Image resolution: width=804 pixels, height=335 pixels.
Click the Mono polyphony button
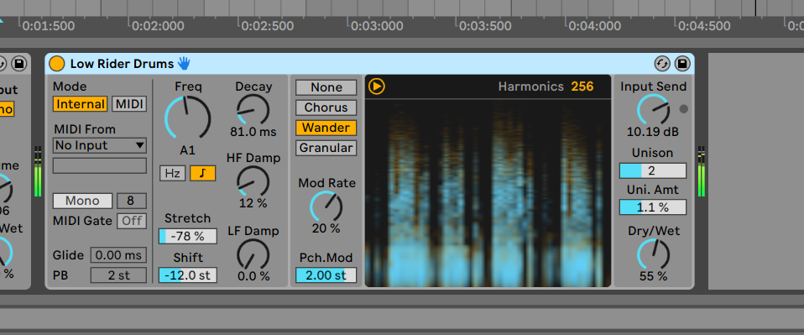pos(82,201)
